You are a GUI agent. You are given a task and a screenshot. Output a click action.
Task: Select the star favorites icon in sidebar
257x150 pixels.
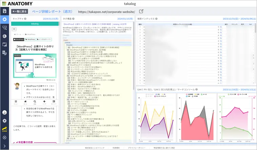coord(5,19)
